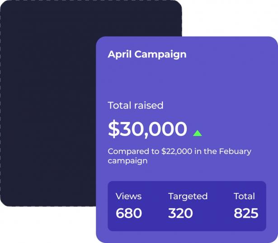The width and height of the screenshot is (278, 243).
Task: Click the $22,000 figure in comparison text
Action: [x=177, y=151]
